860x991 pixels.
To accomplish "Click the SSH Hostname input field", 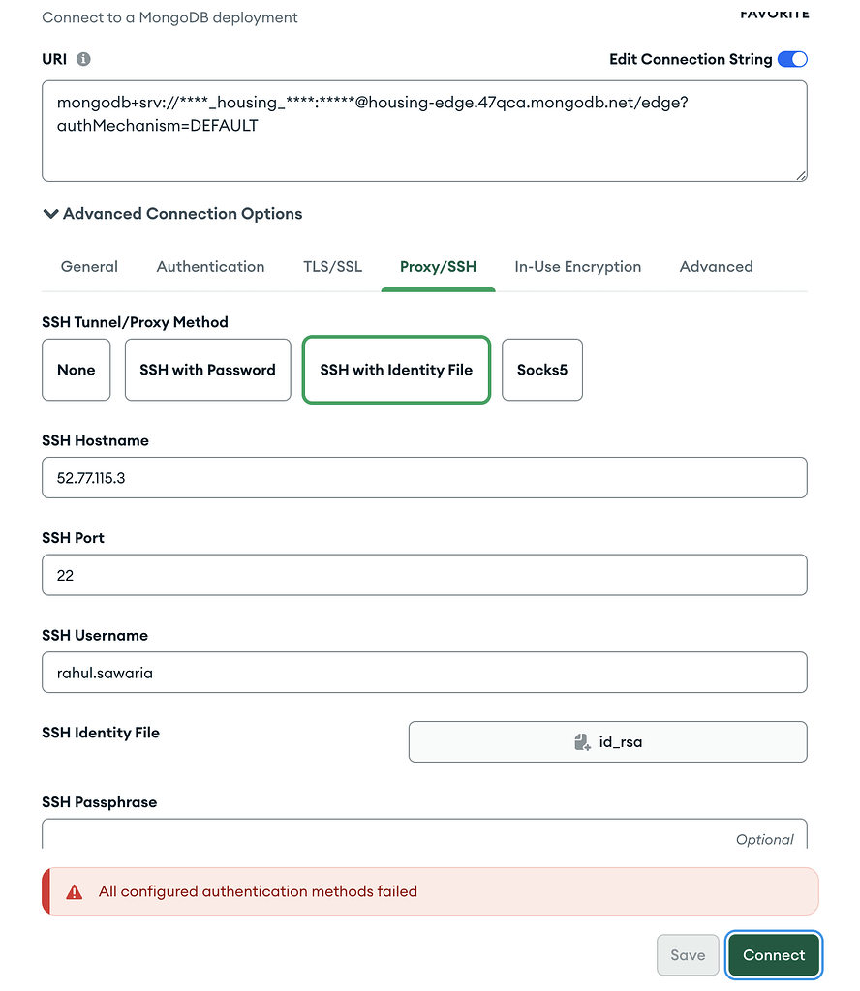I will 424,478.
